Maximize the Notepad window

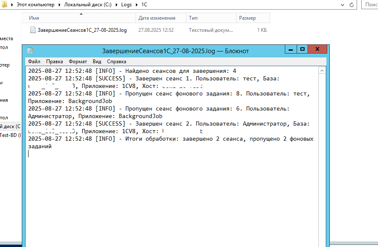click(x=302, y=49)
